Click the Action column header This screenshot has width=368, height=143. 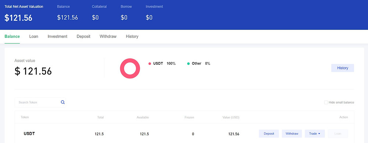344,117
